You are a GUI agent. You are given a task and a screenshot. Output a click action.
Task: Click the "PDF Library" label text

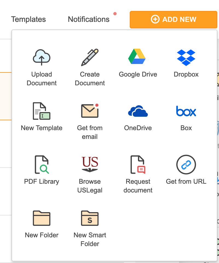click(42, 182)
